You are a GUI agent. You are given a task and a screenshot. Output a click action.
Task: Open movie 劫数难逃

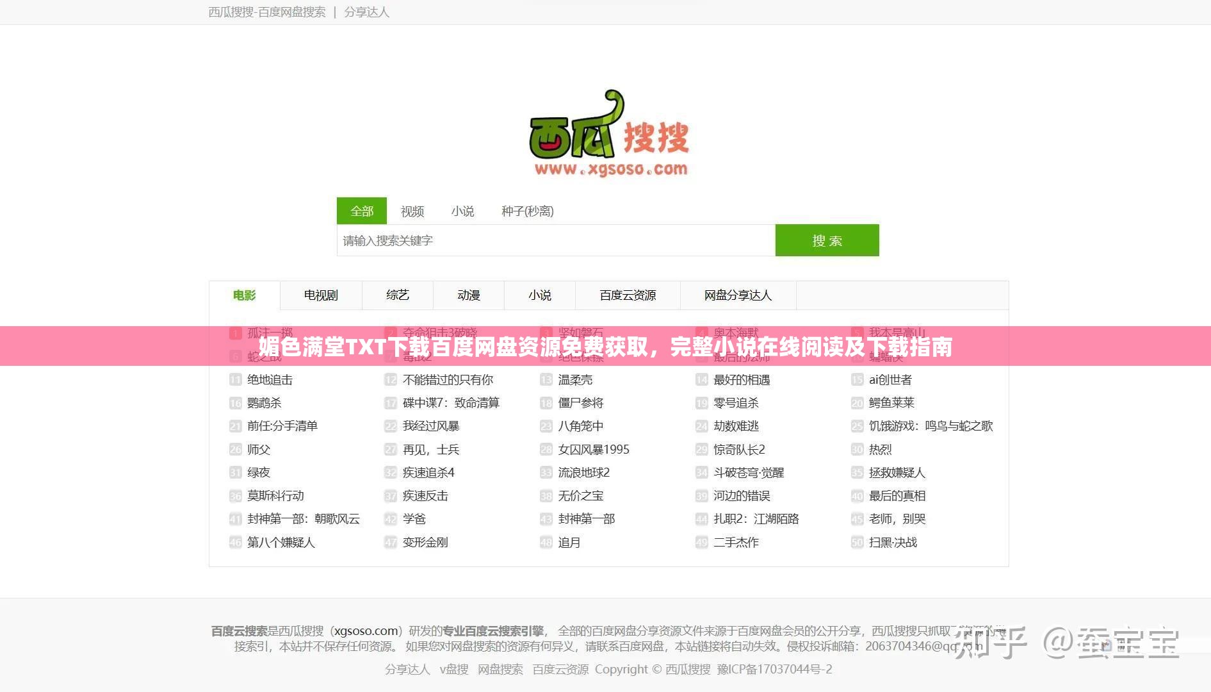(736, 426)
